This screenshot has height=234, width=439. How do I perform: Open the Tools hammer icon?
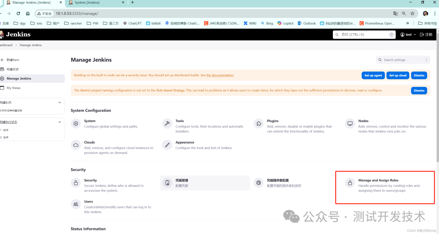(x=167, y=123)
